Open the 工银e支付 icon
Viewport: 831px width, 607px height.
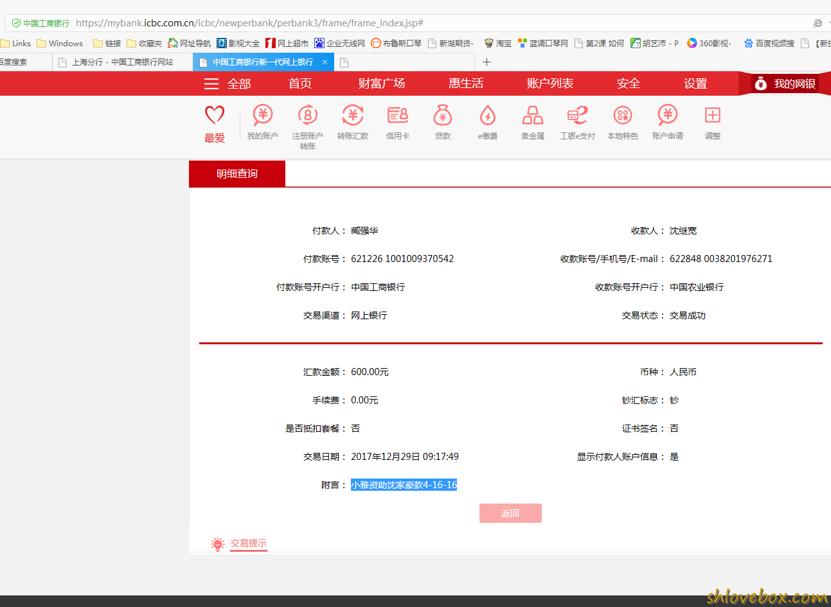578,115
